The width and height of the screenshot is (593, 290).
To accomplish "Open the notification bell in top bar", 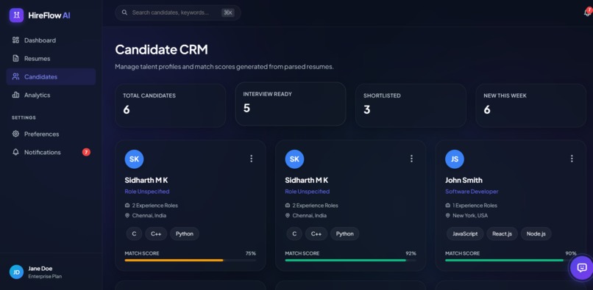I will (587, 12).
